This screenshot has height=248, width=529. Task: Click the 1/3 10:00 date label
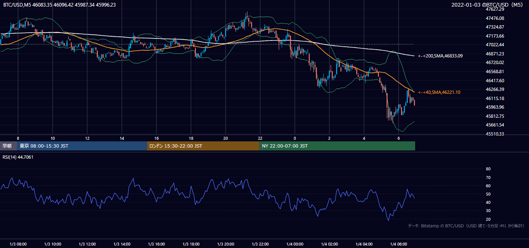[x=53, y=244]
